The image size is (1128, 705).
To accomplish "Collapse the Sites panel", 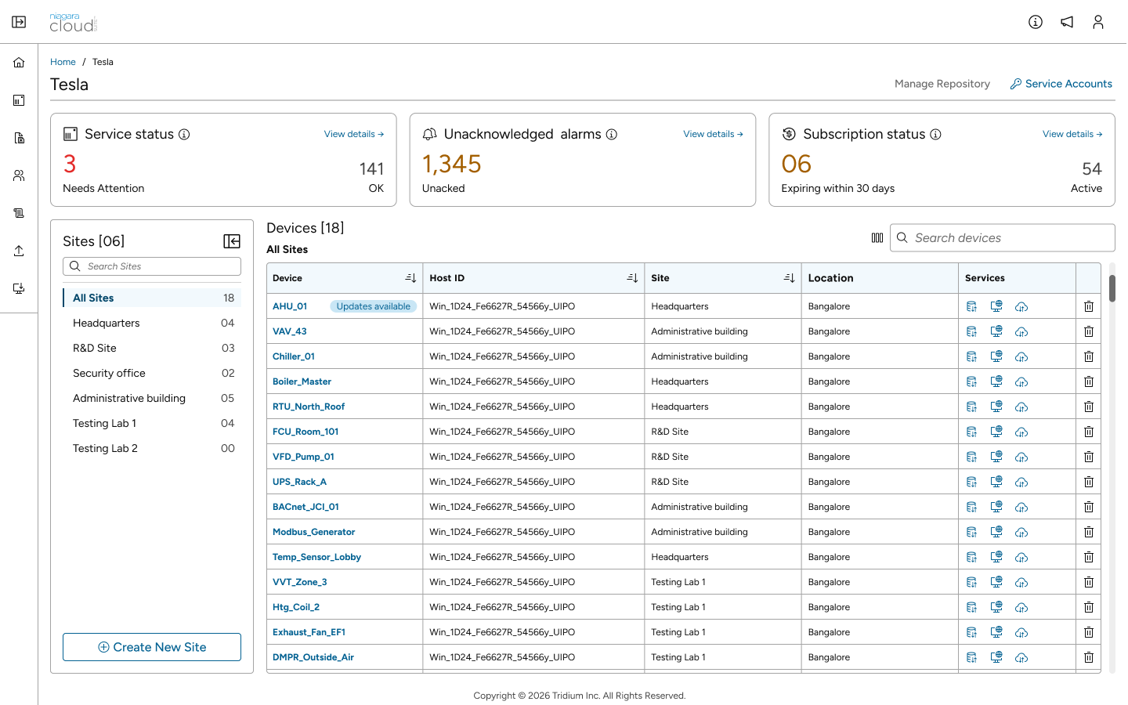I will (x=232, y=241).
